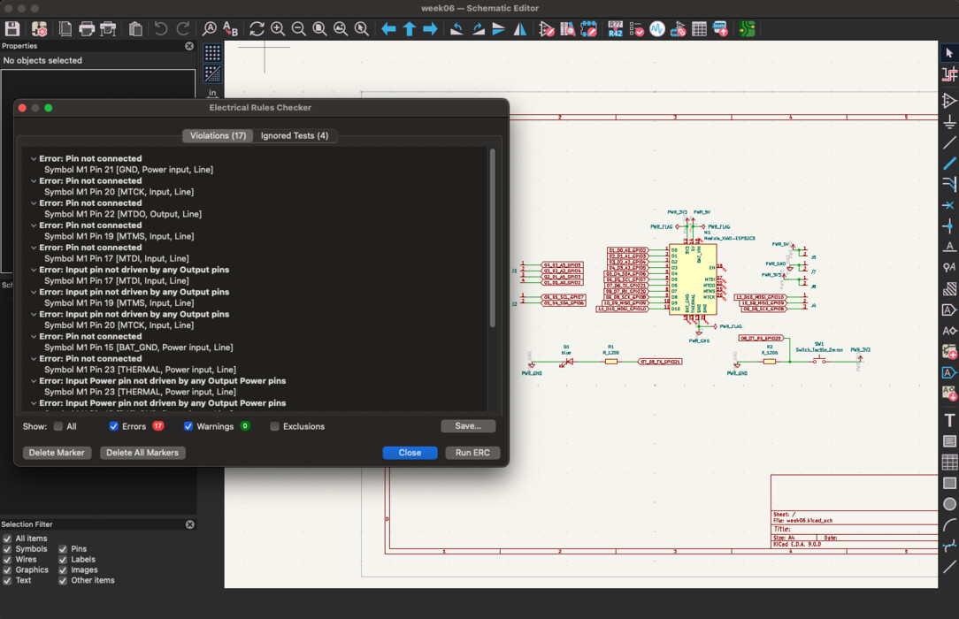Toggle Labels in Selection Filter
Screen dimensions: 959x619
pos(63,559)
